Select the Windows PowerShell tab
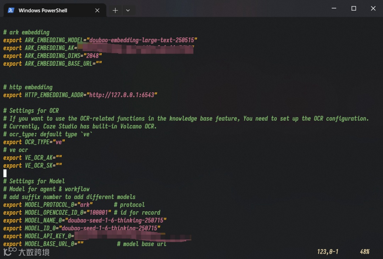383x259 pixels. click(55, 10)
